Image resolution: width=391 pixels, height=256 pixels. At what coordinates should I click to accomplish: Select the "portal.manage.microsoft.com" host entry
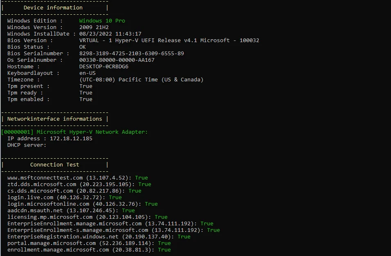[x=52, y=243]
